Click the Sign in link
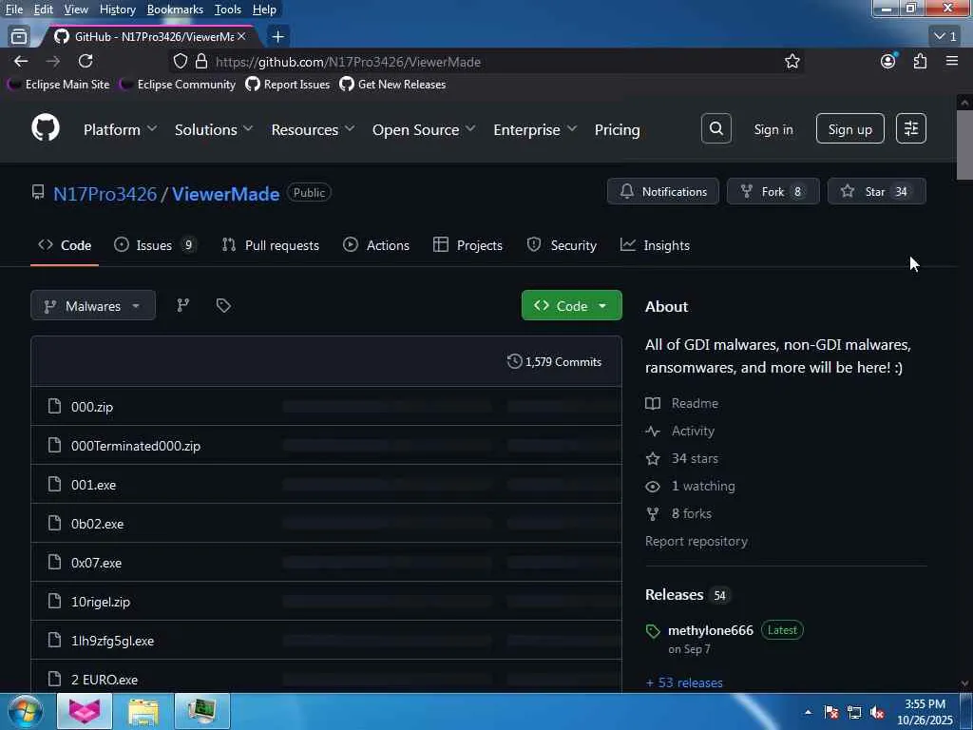 (x=773, y=129)
